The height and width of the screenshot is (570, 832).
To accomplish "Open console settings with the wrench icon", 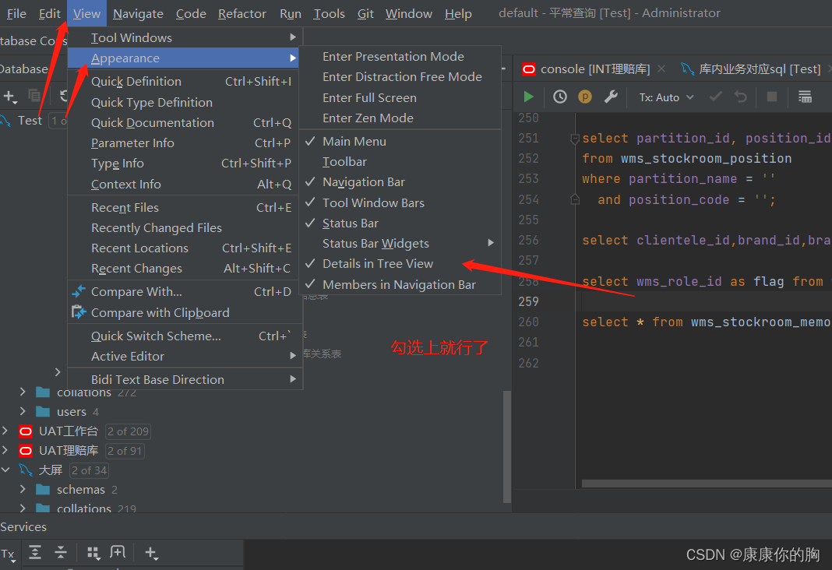I will coord(611,97).
